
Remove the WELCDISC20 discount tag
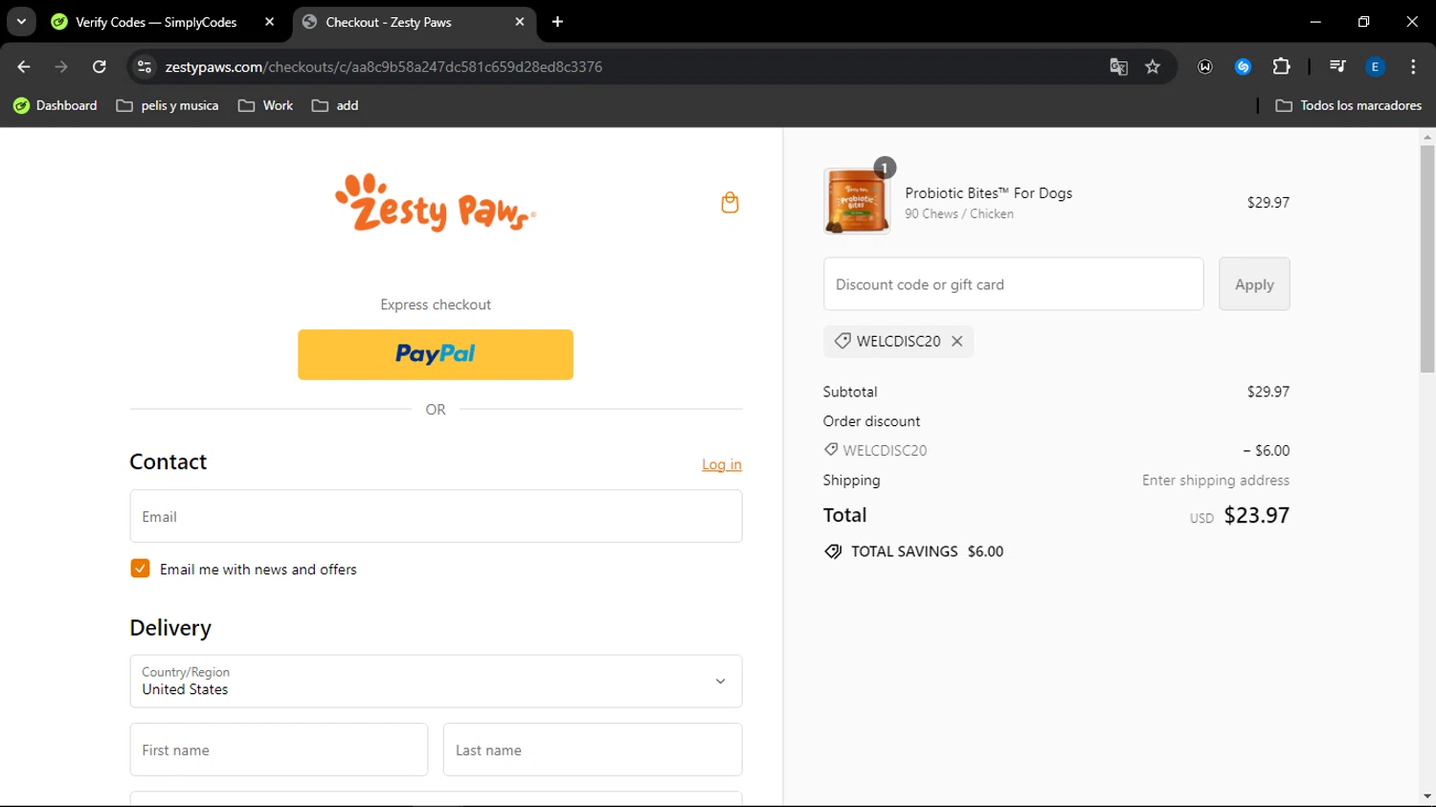[x=956, y=341]
